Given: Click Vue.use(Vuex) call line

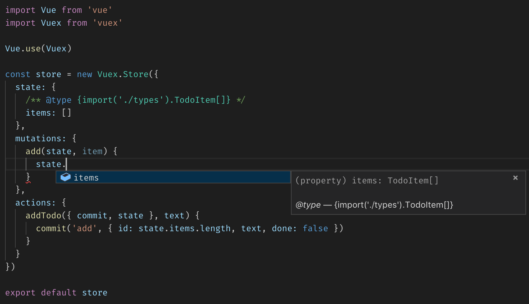Looking at the screenshot, I should [x=38, y=49].
